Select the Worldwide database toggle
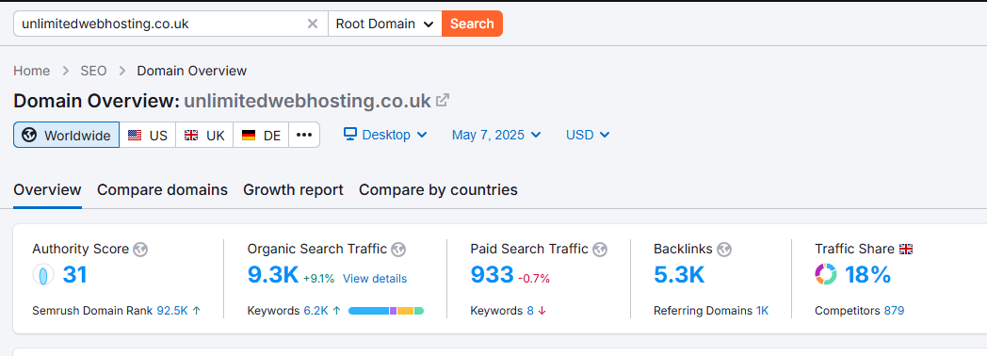This screenshot has width=987, height=356. pyautogui.click(x=66, y=135)
